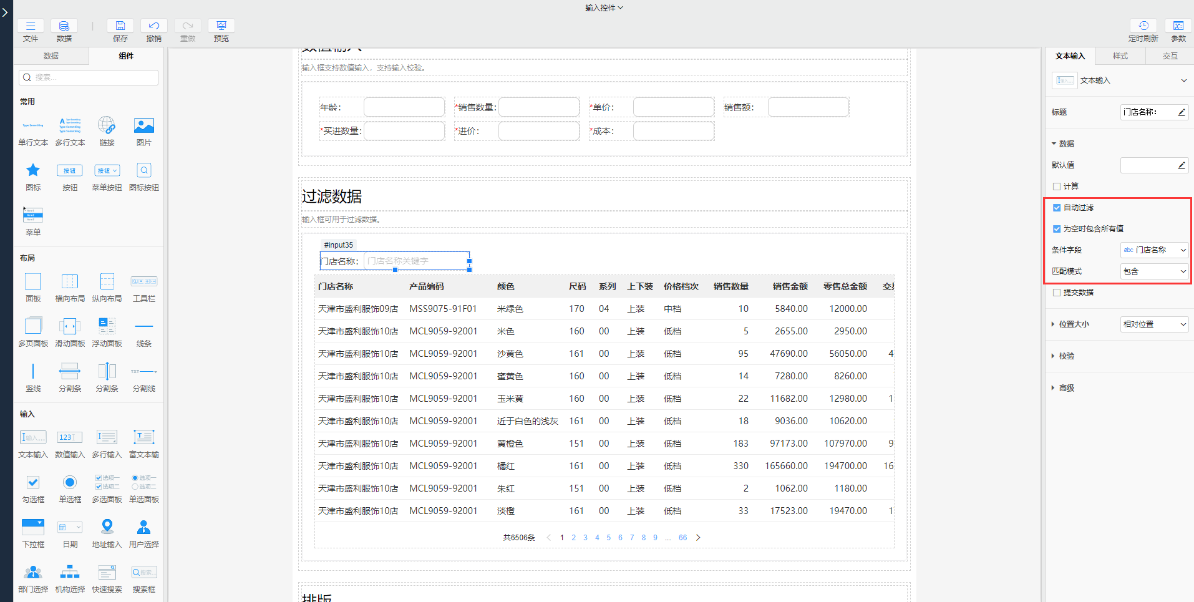The image size is (1194, 602).
Task: Select the 链接 component icon
Action: (107, 125)
